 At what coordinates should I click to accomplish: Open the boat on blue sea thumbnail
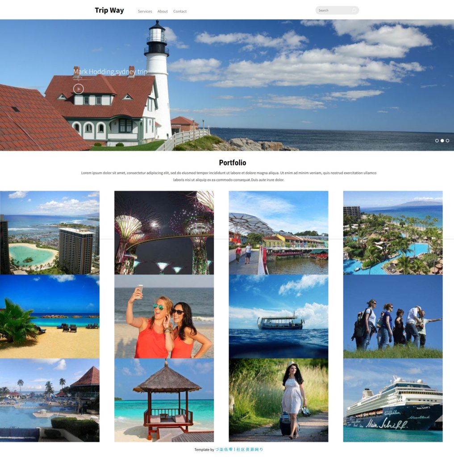tap(278, 316)
